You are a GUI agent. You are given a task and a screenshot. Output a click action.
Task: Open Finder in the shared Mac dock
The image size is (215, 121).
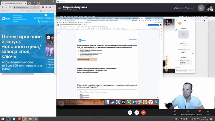(x=107, y=102)
